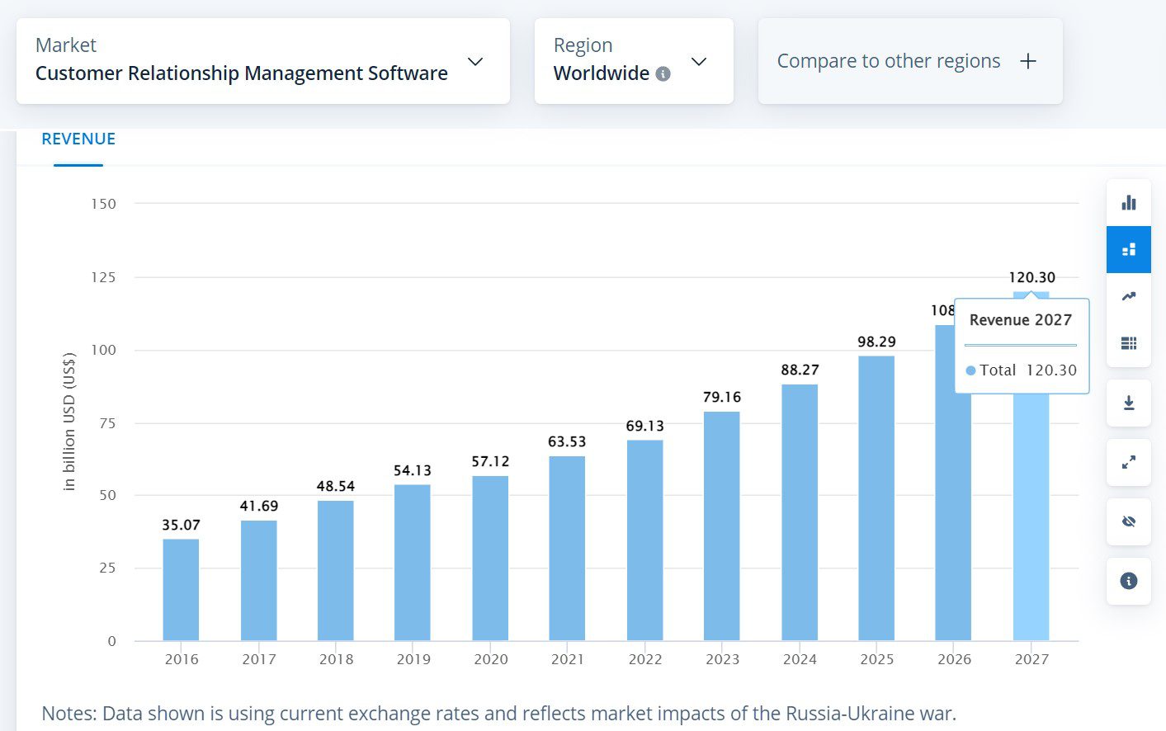This screenshot has width=1166, height=731.
Task: Toggle value labels with the eye-slash icon
Action: (1128, 521)
